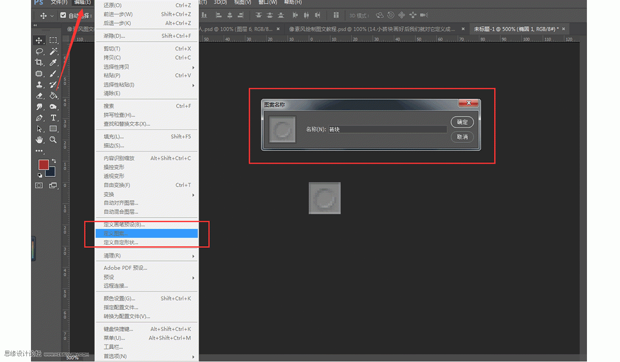Collapse toolbox with double-arrow at top

pos(36,25)
